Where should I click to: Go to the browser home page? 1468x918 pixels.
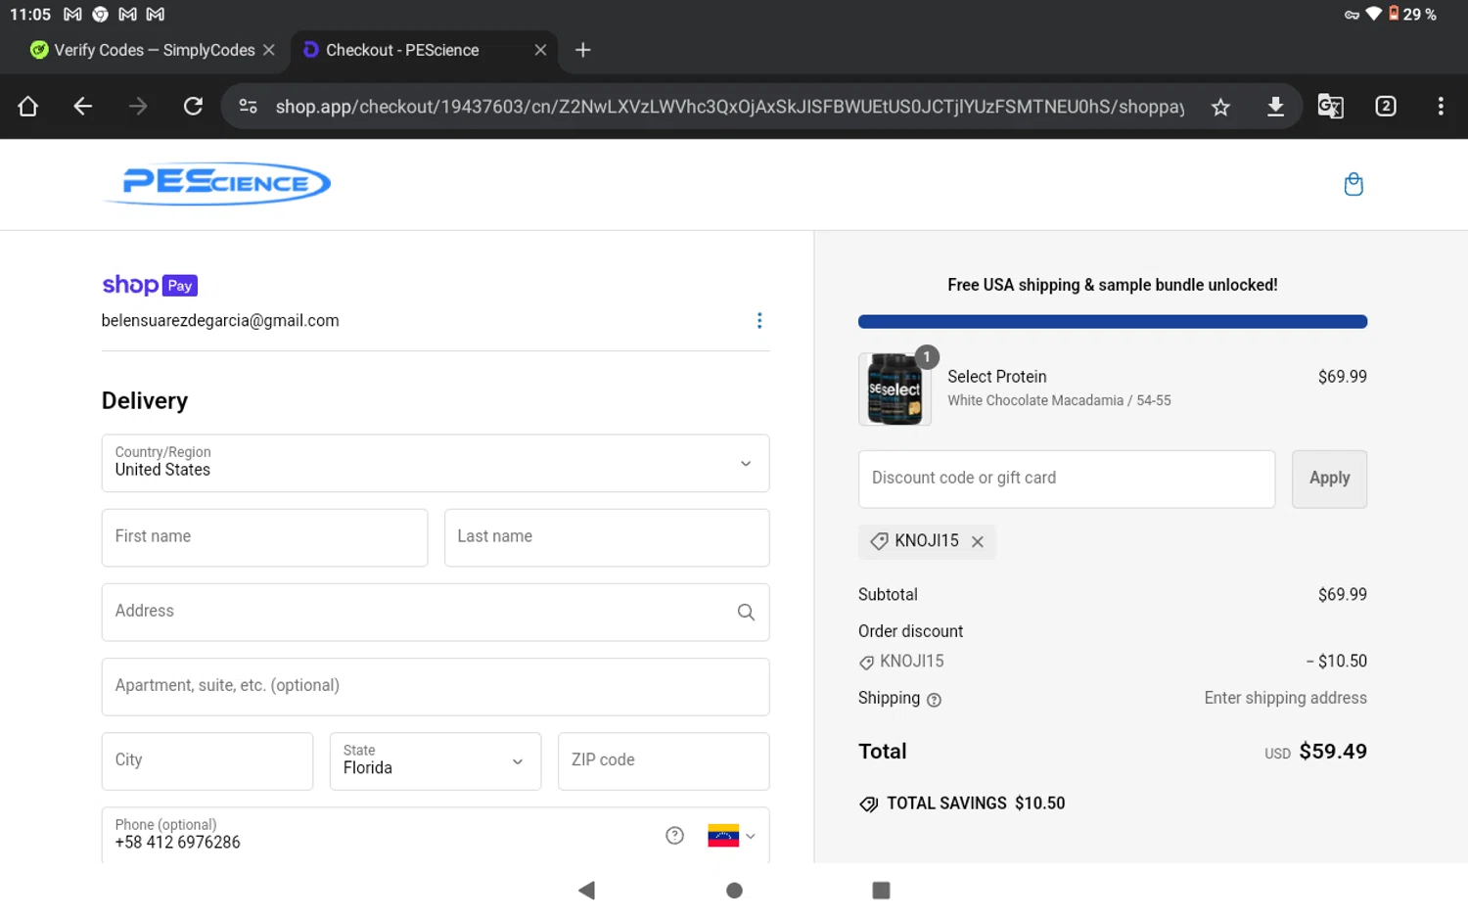27,107
